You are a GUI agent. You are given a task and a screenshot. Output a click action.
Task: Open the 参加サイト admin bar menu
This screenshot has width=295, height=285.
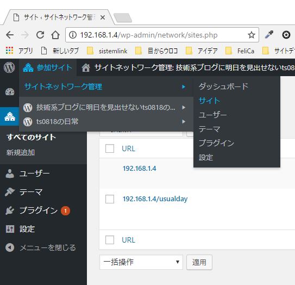point(48,67)
